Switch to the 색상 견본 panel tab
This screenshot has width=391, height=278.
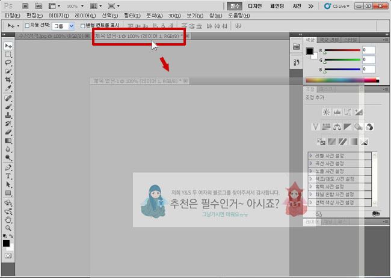(329, 40)
